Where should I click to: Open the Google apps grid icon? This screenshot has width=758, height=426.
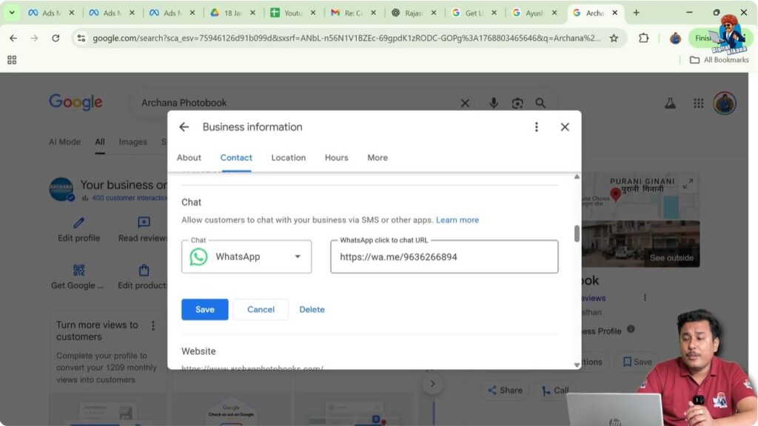pyautogui.click(x=697, y=103)
